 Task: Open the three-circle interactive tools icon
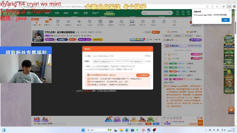point(121,22)
